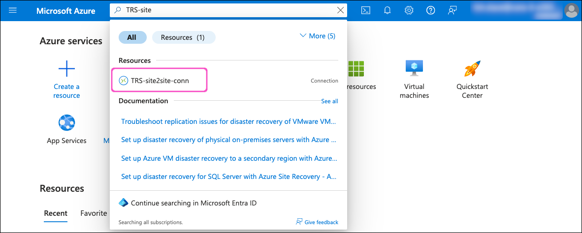The width and height of the screenshot is (582, 233).
Task: Select the Resources (1) filter pill
Action: coord(183,37)
